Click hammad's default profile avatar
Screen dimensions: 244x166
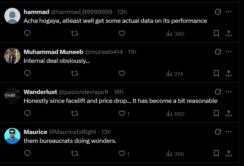[x=12, y=16]
